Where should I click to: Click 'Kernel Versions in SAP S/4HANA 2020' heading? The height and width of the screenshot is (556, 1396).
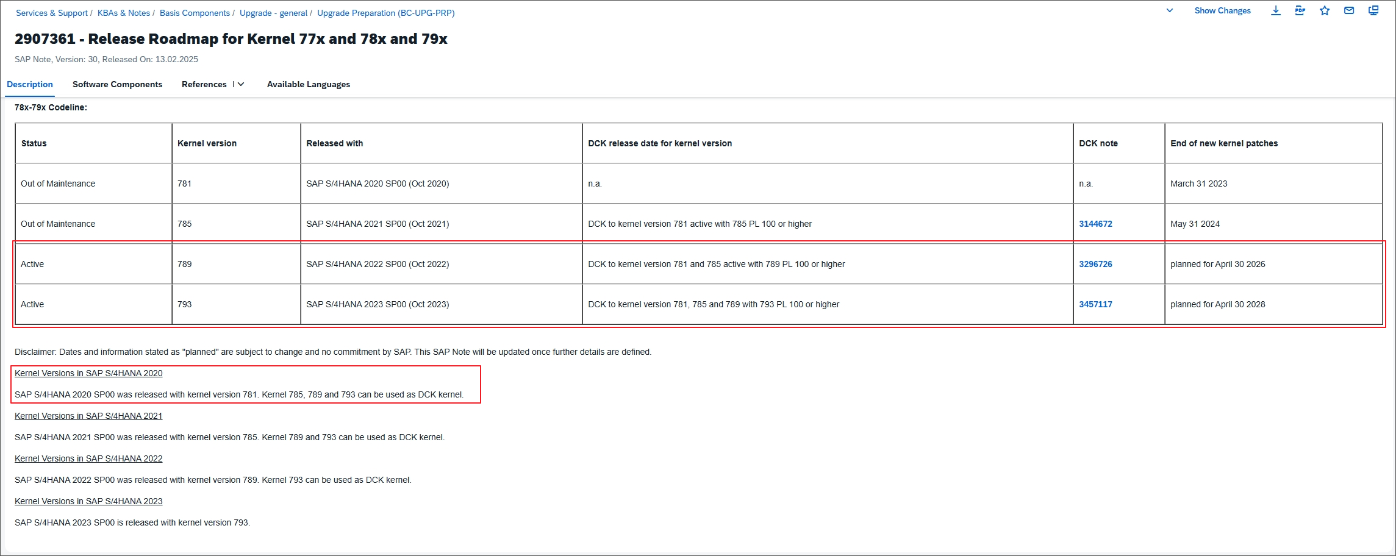point(88,373)
